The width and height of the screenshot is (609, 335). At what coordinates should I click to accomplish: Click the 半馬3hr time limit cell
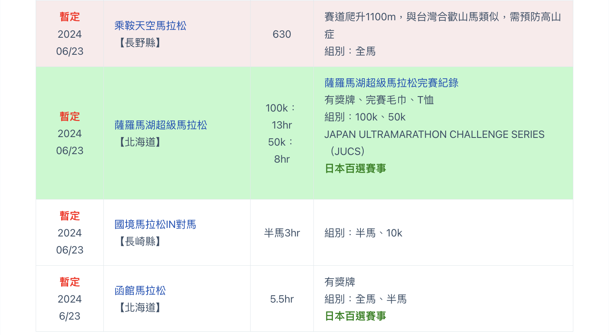click(x=282, y=233)
